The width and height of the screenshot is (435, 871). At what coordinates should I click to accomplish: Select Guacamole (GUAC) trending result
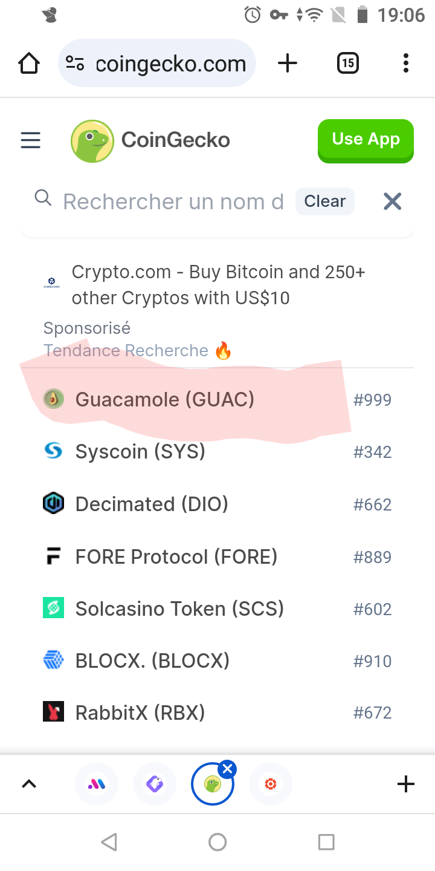coord(217,400)
